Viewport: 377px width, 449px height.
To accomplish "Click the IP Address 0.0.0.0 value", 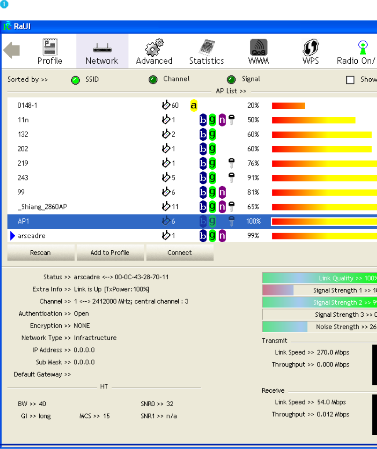I will click(84, 350).
